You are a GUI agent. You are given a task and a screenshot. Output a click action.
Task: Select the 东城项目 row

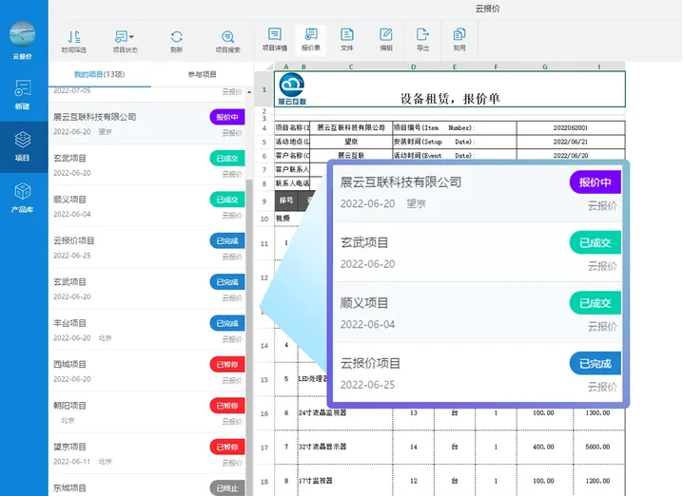[x=146, y=486]
